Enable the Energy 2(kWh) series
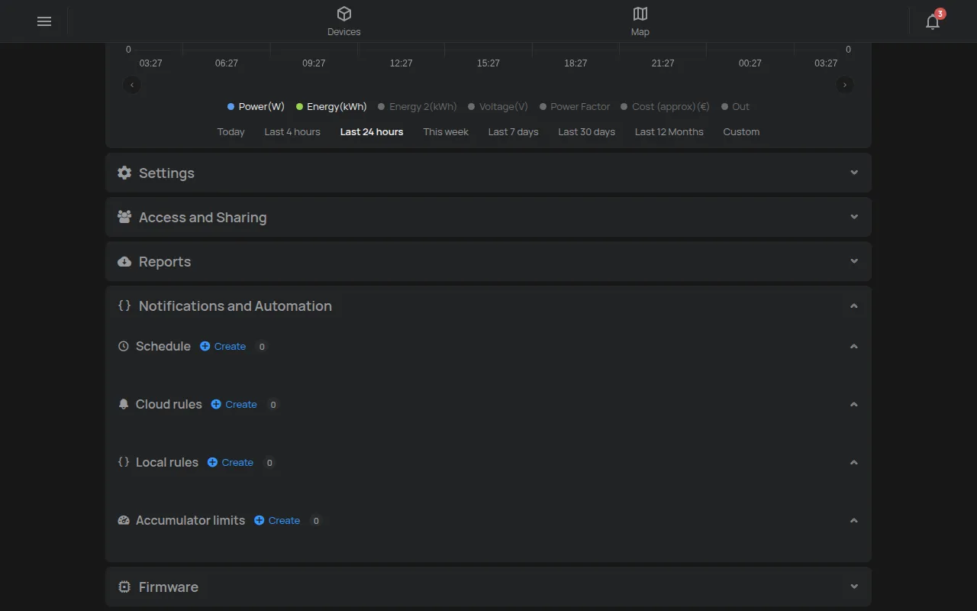Viewport: 977px width, 611px height. coord(418,107)
